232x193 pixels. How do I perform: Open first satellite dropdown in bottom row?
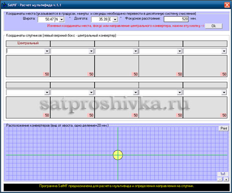click(47, 92)
